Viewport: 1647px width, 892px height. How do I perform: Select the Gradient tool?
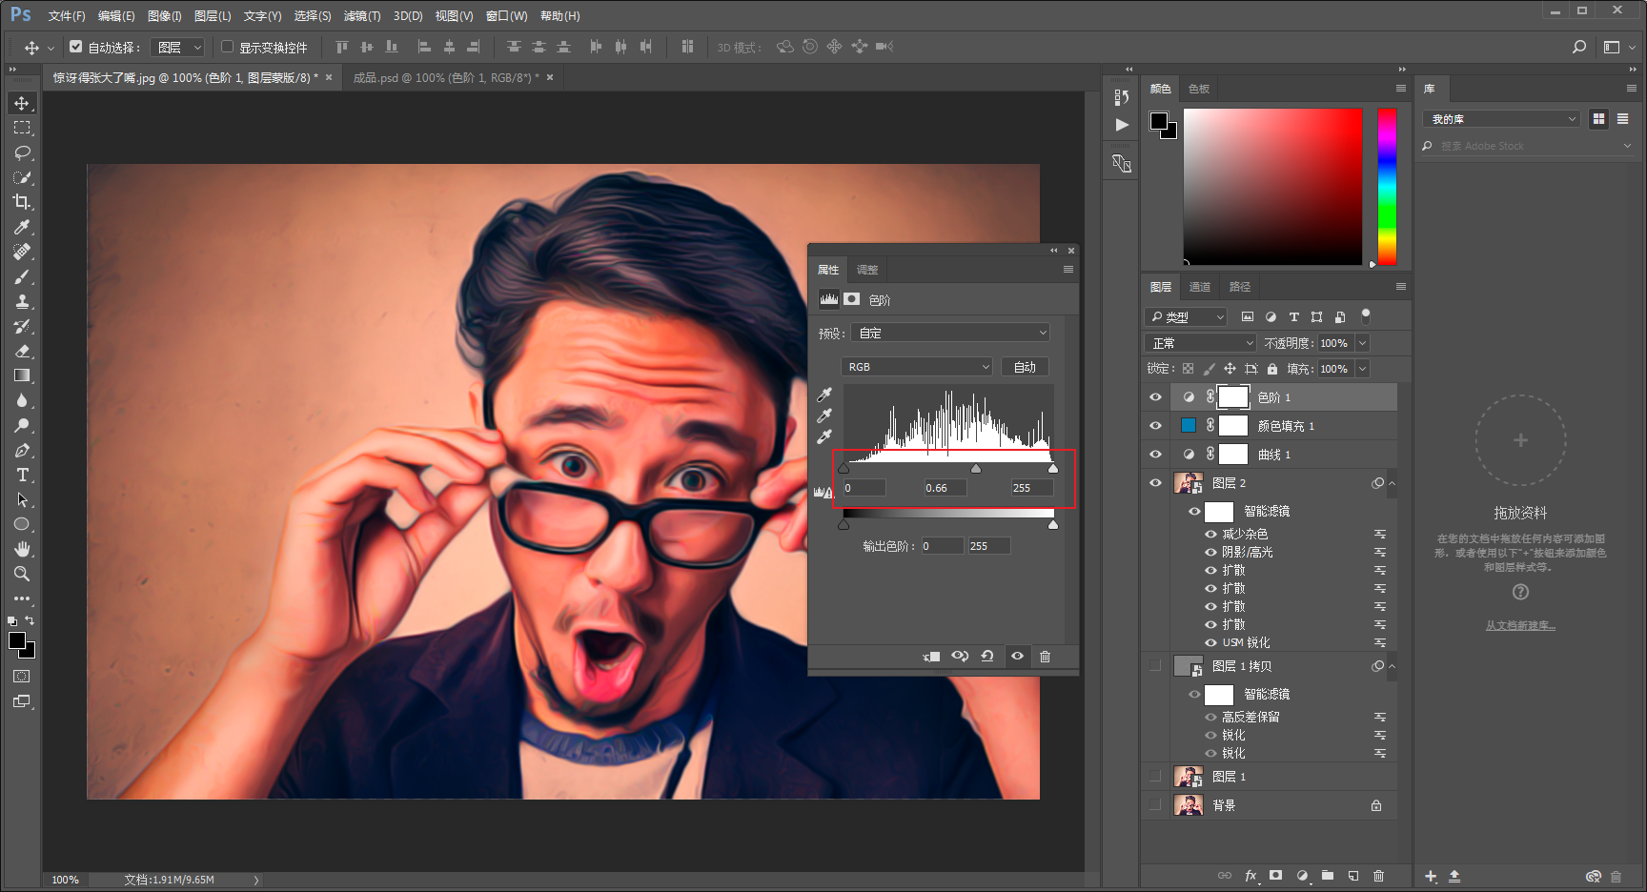pos(22,375)
